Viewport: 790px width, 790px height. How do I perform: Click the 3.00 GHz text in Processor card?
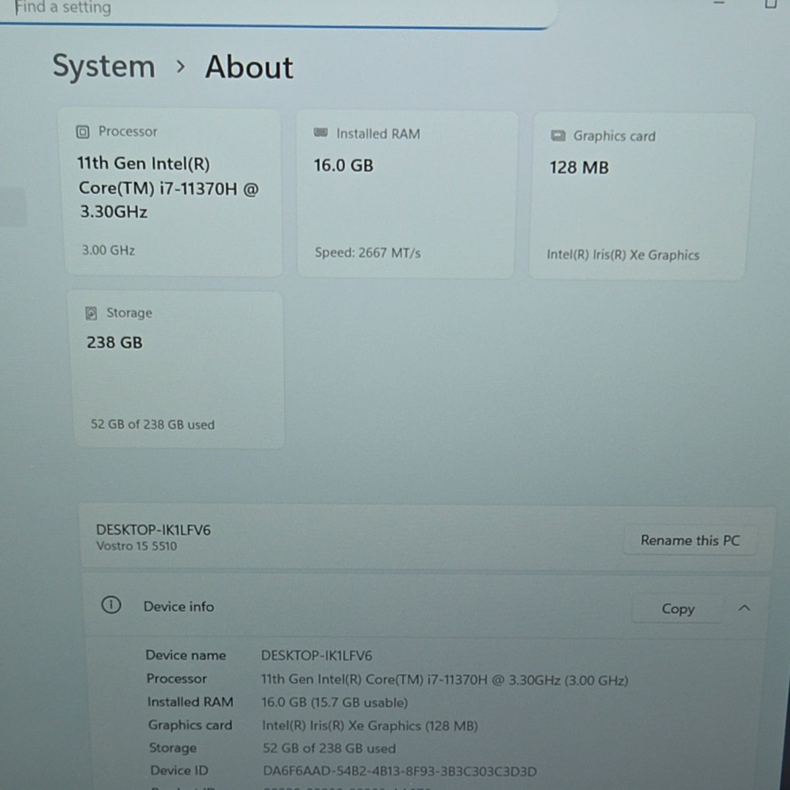108,250
